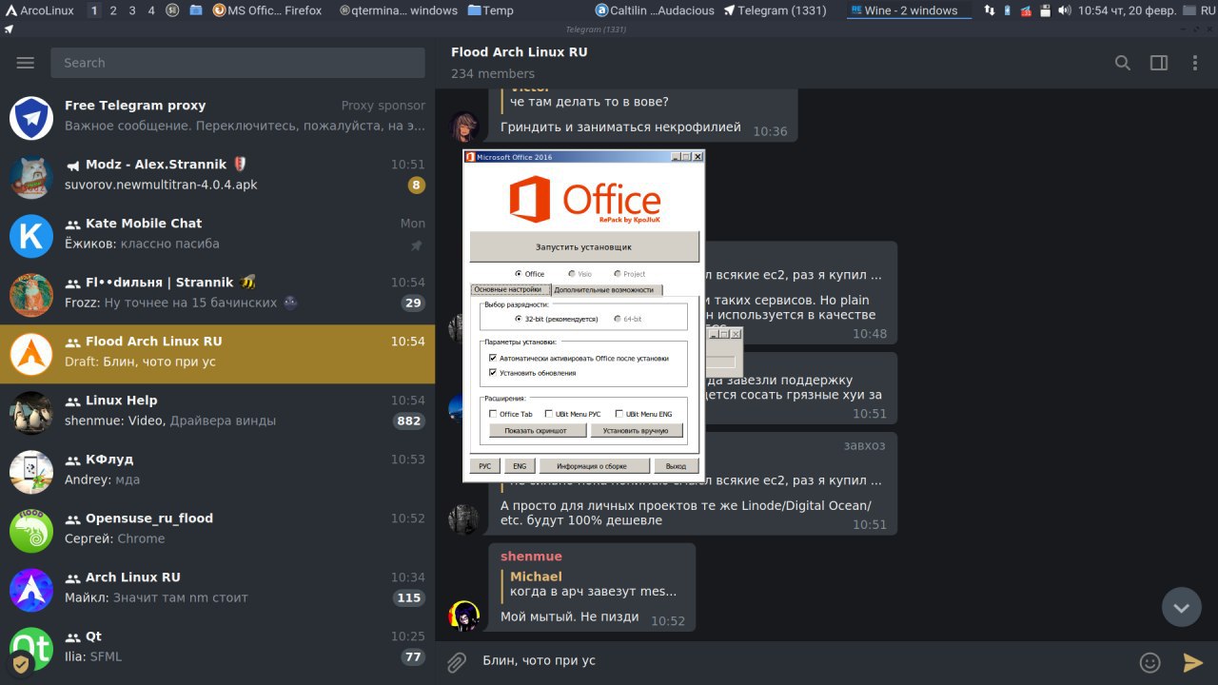1218x685 pixels.
Task: Click the Kate Mobile Chat avatar
Action: click(x=31, y=236)
